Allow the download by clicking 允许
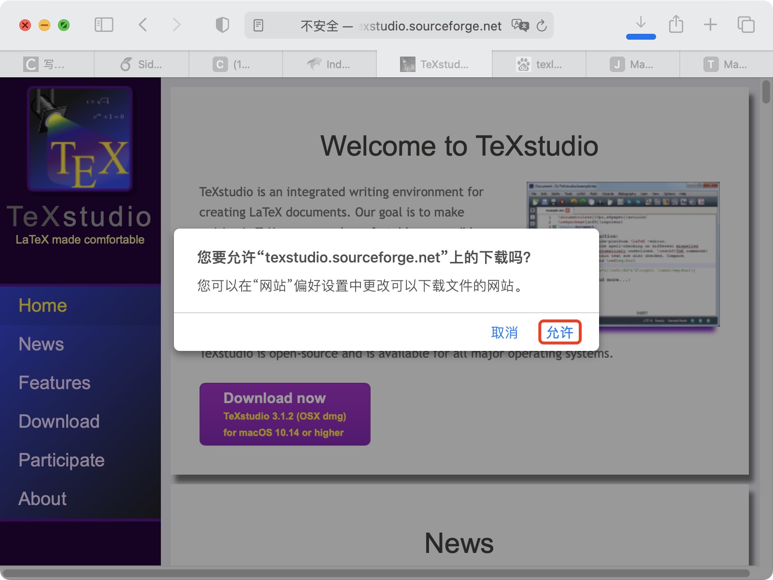773x580 pixels. (x=559, y=333)
